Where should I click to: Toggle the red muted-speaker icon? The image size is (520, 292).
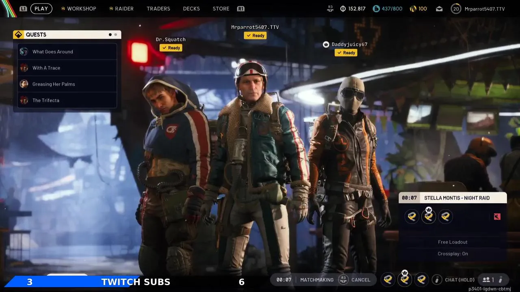pos(497,217)
